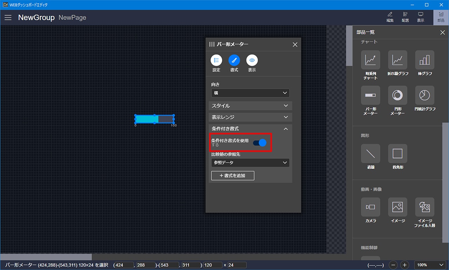Select the 折れ線グラフ part icon
Image resolution: width=449 pixels, height=270 pixels.
(x=397, y=60)
